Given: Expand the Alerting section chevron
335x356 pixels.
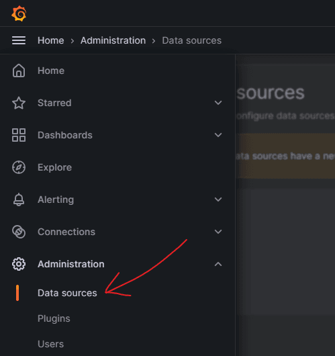Looking at the screenshot, I should (x=218, y=199).
